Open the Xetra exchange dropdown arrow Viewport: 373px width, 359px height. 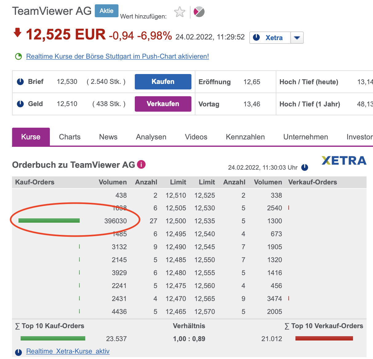297,38
